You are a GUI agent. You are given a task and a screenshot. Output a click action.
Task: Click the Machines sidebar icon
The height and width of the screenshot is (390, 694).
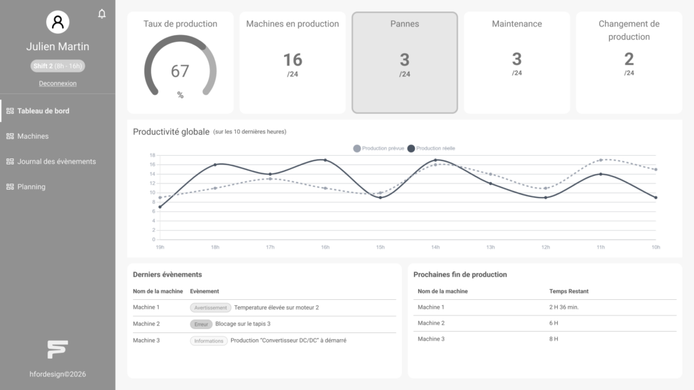(x=9, y=136)
